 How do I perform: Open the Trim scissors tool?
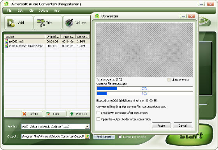[48, 23]
